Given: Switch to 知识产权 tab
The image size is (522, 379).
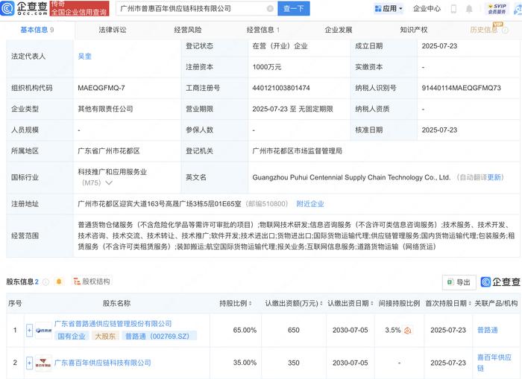Looking at the screenshot, I should 414,30.
